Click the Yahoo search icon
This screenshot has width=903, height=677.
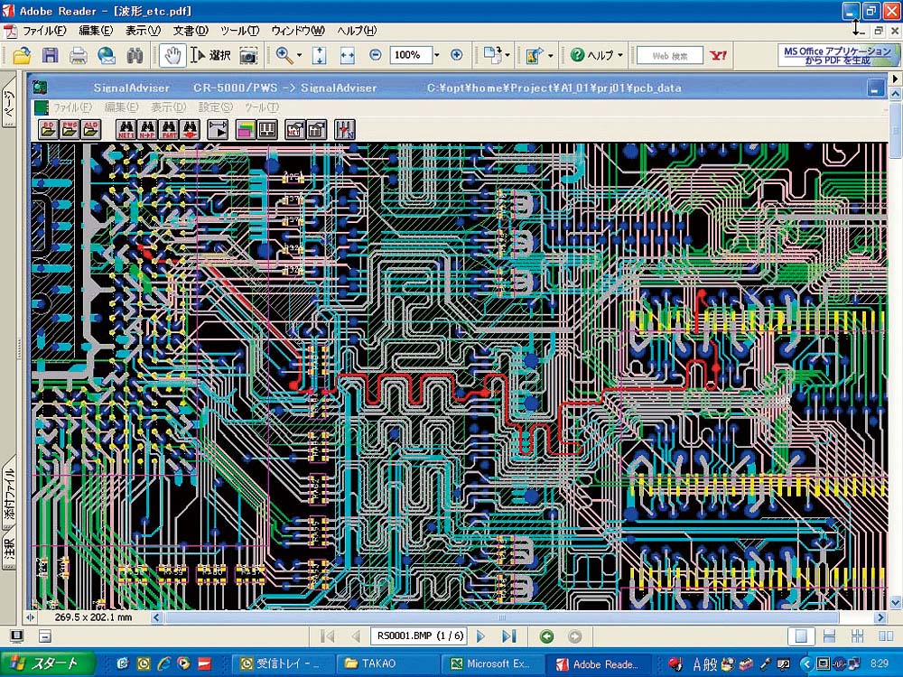point(719,55)
